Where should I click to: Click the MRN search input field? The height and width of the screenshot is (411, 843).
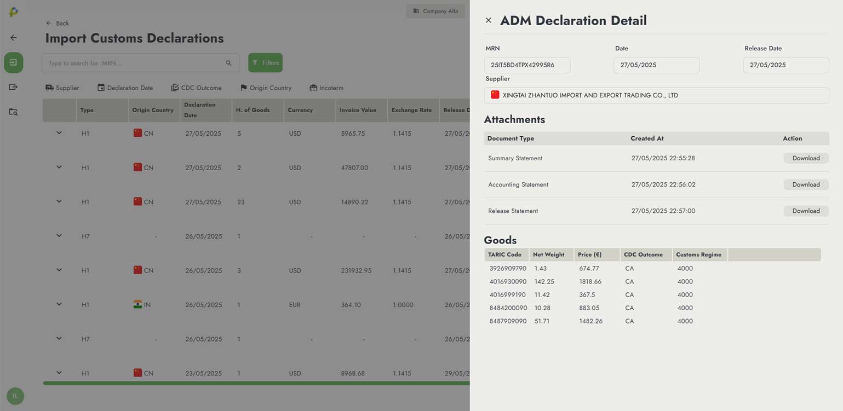[x=134, y=63]
